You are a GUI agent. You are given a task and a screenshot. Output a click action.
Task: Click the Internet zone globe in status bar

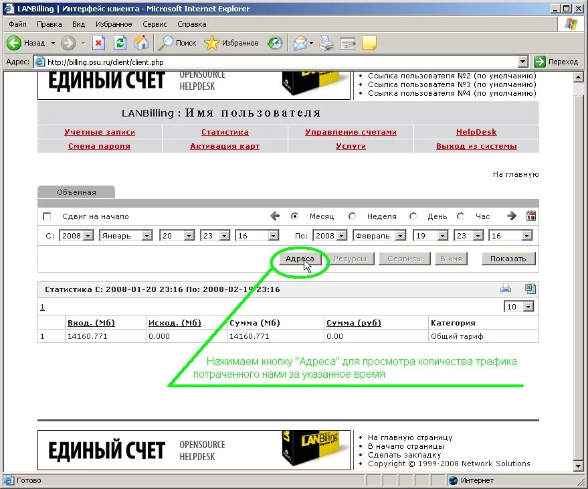point(454,480)
